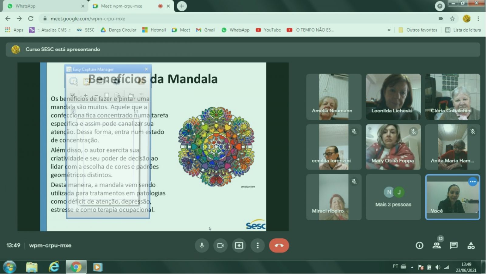Turn off the camera in Meet
This screenshot has width=486, height=274.
pos(221,245)
